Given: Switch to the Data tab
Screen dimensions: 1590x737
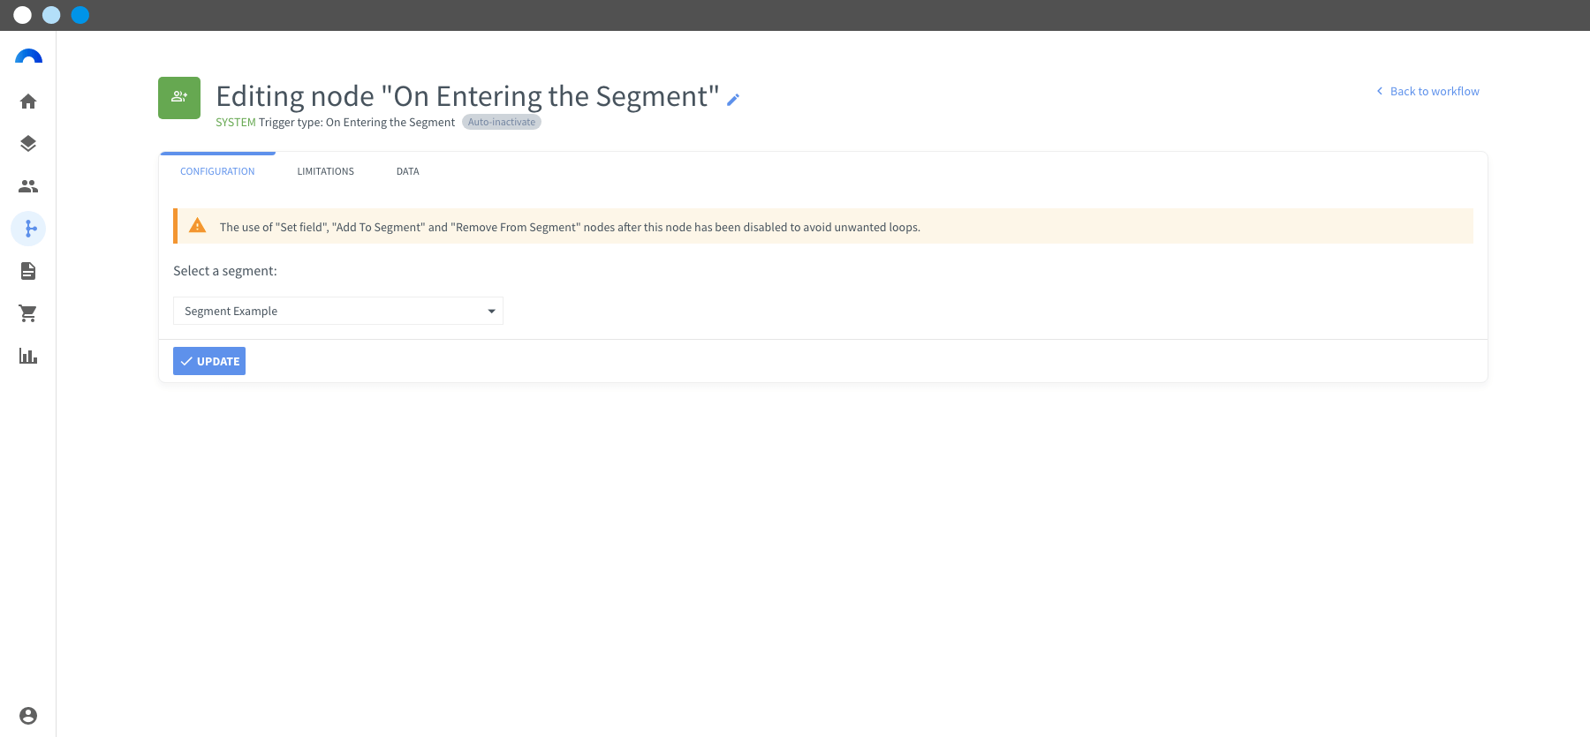Looking at the screenshot, I should [x=408, y=171].
